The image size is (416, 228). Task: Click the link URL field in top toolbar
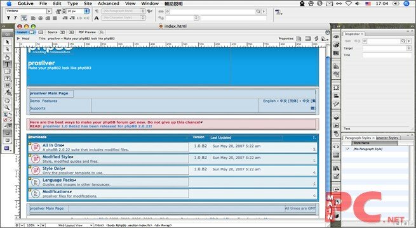click(x=213, y=11)
